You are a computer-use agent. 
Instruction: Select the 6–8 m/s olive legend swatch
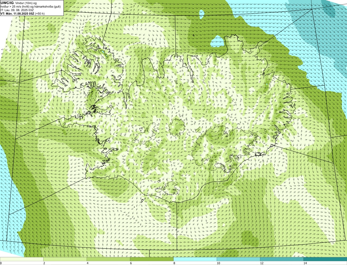click(152, 259)
